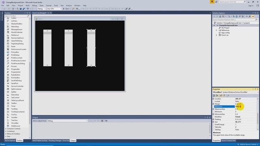Switch to the Error List tab
Viewport: 260px width, 146px height.
66,141
